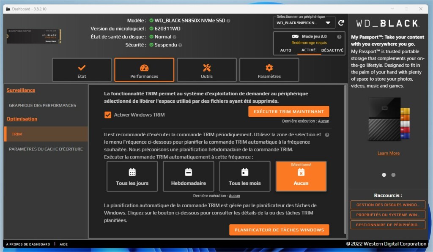The image size is (433, 252).
Task: Open Propriétés du système Windows shortcut
Action: 388,215
